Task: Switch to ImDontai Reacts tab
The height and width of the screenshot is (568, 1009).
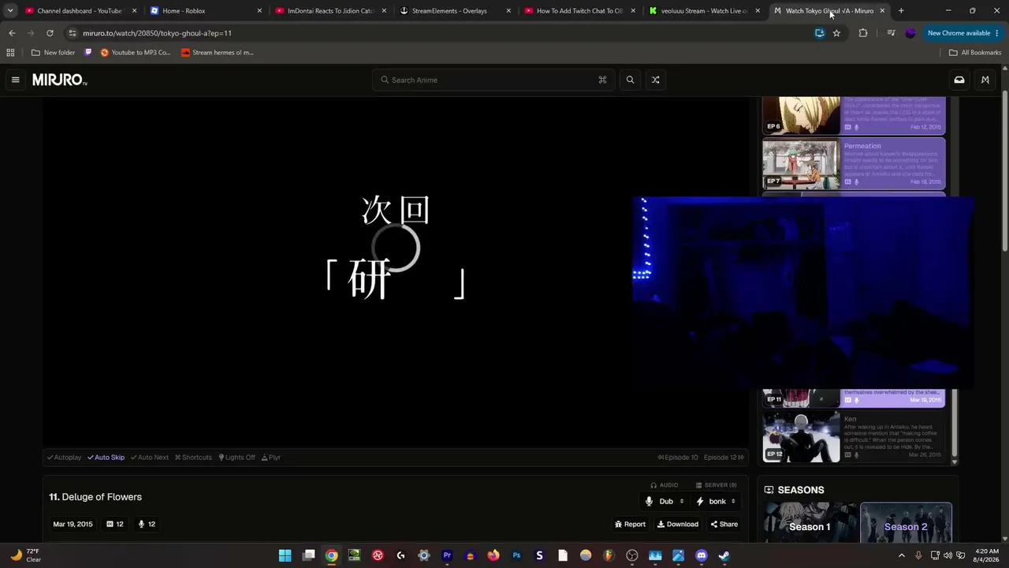Action: tap(331, 11)
